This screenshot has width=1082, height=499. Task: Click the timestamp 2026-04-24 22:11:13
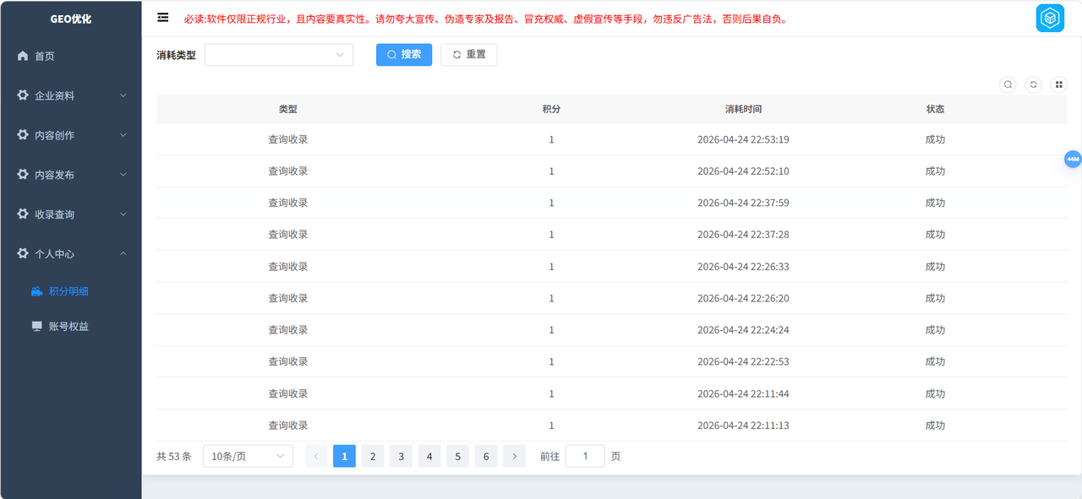point(743,426)
